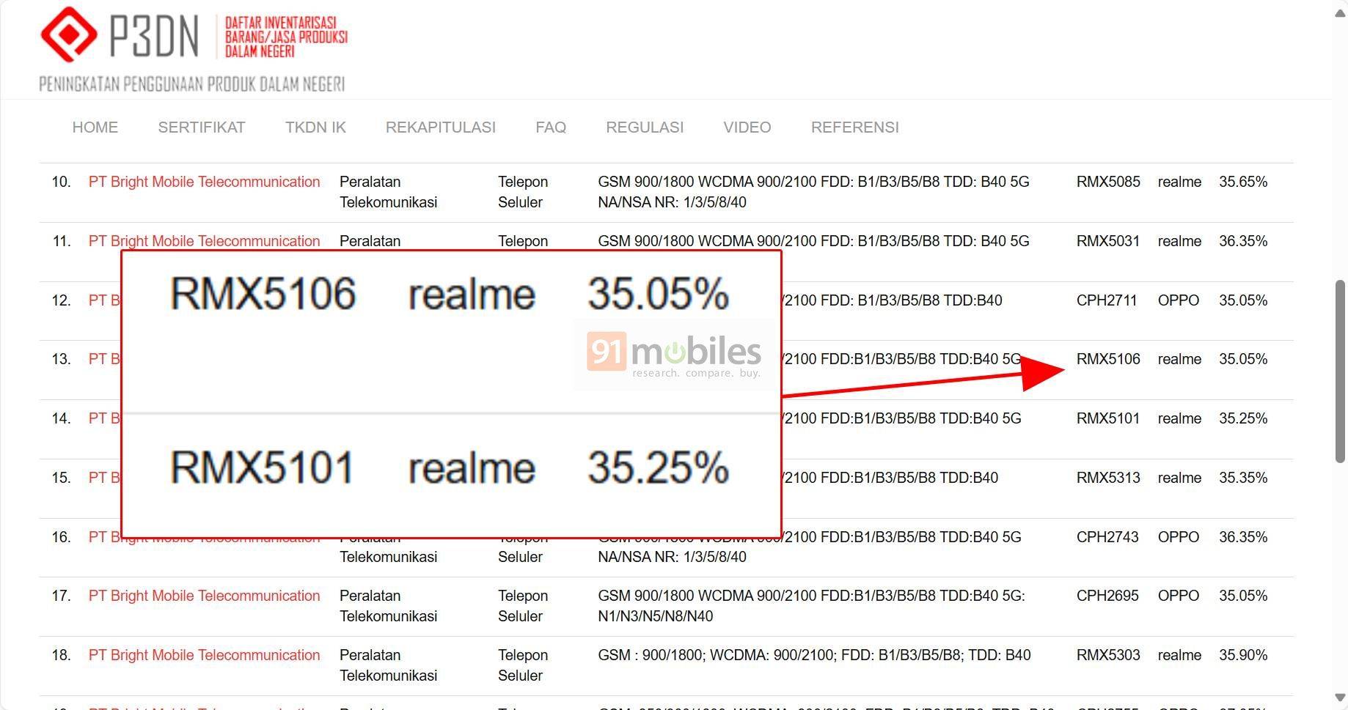Select 'Telepon Seluler' in row 17
1348x710 pixels.
(x=523, y=606)
